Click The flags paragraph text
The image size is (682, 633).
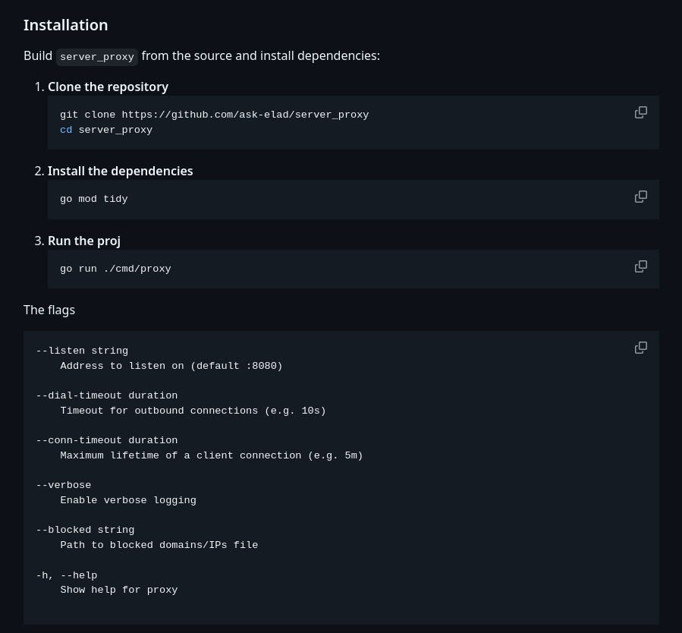(49, 310)
